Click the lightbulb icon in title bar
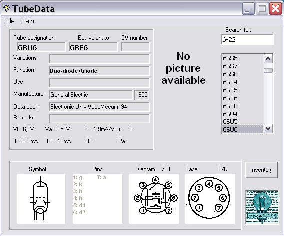 pos(6,8)
